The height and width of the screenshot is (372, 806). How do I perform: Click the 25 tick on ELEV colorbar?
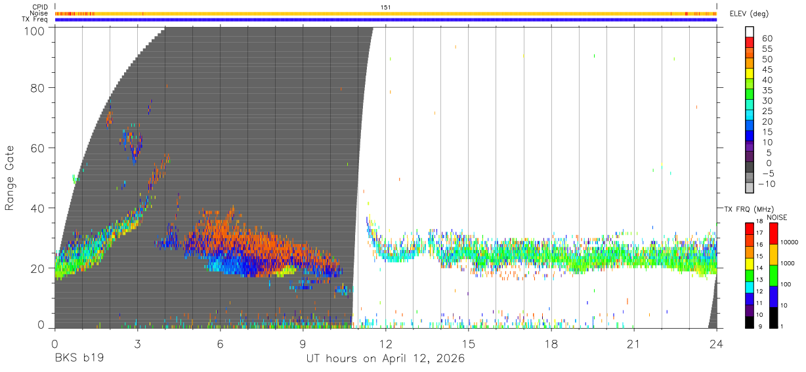(x=767, y=112)
